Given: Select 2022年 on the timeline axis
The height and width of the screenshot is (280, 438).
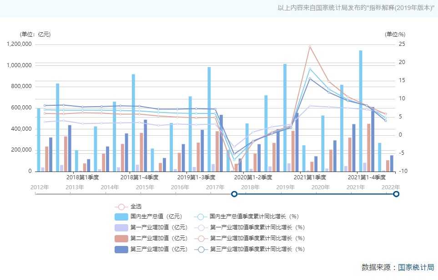Looking at the screenshot, I should coord(391,187).
